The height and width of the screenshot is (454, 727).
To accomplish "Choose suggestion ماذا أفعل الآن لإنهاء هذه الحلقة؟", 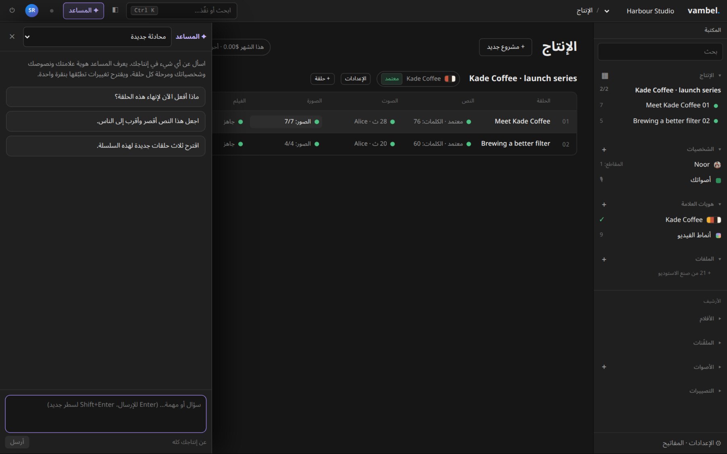I will [x=106, y=97].
